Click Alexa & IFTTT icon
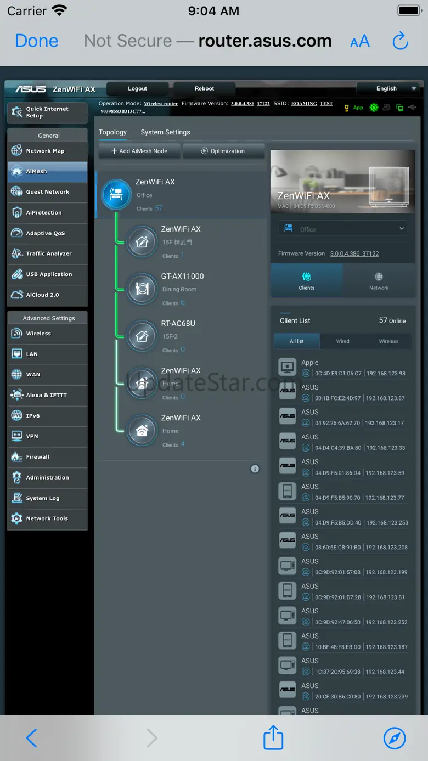This screenshot has width=428, height=761. (17, 395)
